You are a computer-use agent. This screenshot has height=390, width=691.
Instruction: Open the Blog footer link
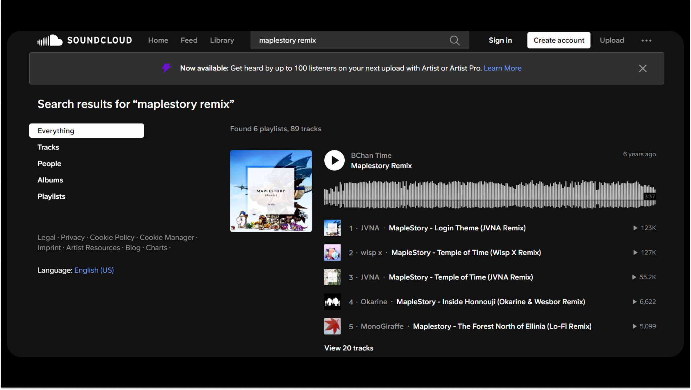pos(133,248)
